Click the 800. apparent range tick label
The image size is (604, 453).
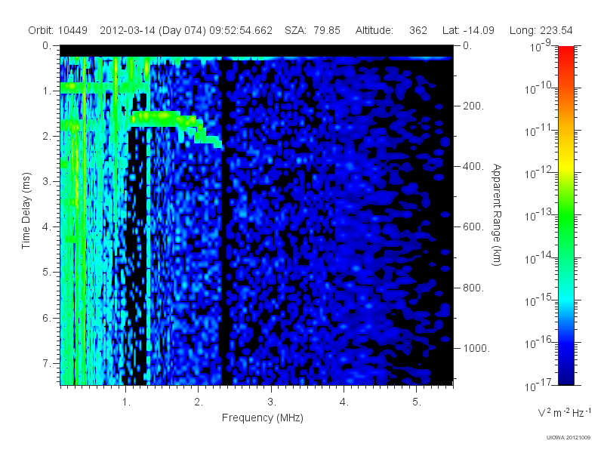[x=473, y=288]
